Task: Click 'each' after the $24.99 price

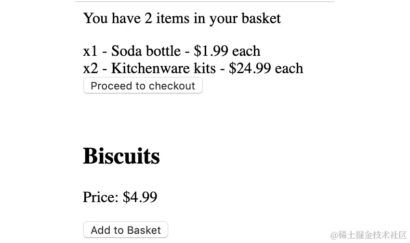Action: [289, 68]
